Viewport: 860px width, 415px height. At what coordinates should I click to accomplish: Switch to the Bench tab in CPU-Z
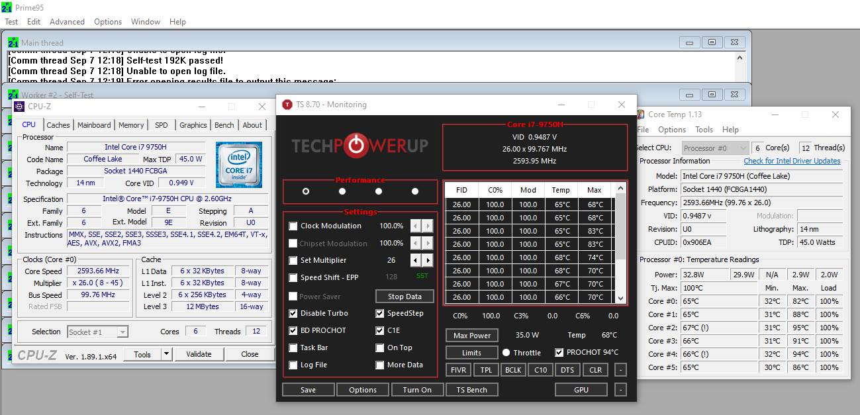pyautogui.click(x=224, y=124)
